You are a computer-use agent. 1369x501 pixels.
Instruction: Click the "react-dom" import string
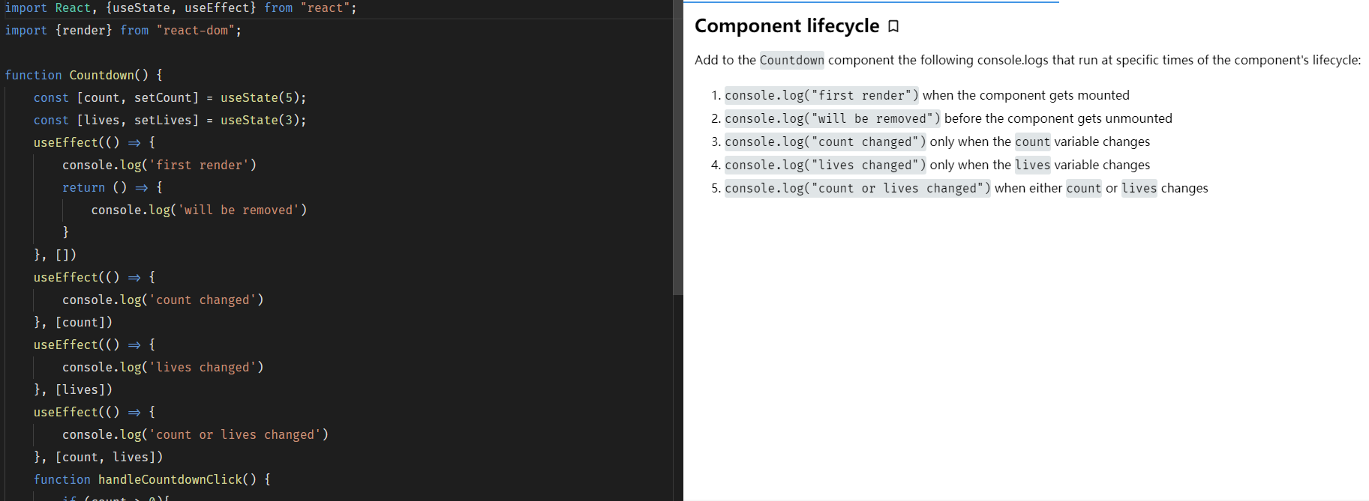(199, 31)
